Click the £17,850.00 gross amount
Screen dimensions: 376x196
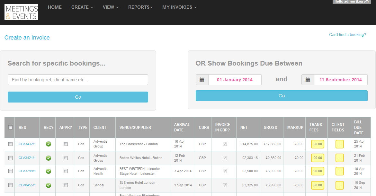point(273,144)
